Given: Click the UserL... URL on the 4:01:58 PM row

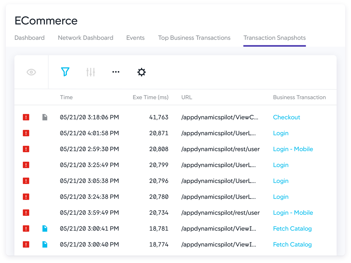Looking at the screenshot, I should point(219,133).
